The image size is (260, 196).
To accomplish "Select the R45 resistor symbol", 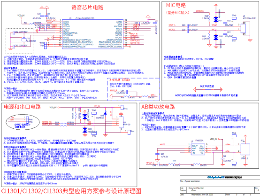I will click(209, 37).
